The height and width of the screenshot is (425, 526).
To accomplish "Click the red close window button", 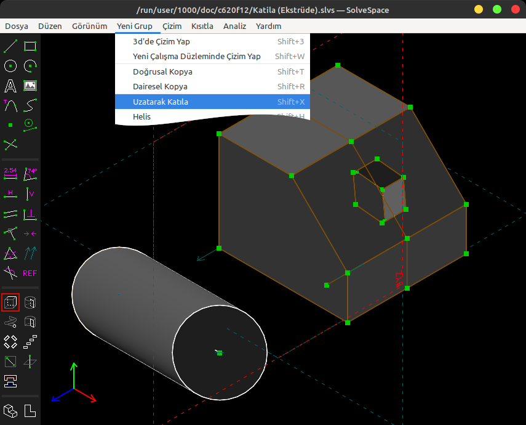I will [516, 9].
